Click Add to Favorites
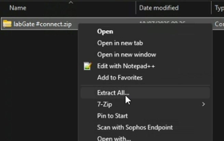Viewport: 224px width, 141px height. tap(120, 78)
